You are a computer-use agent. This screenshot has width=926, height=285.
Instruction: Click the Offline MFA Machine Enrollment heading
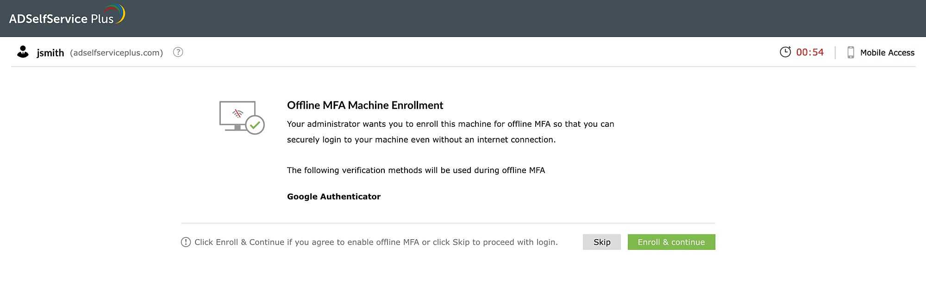[x=365, y=105]
